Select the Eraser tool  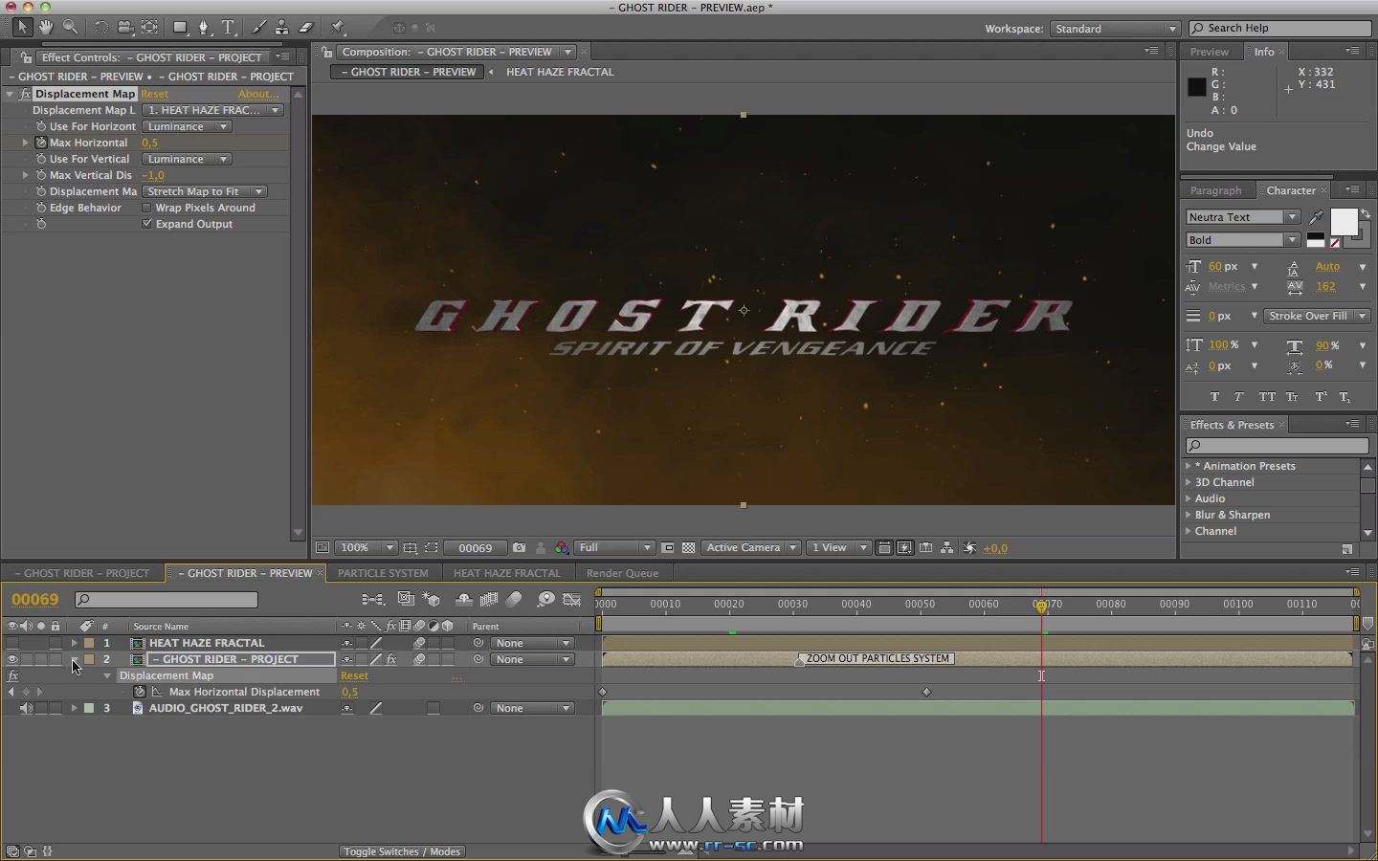pyautogui.click(x=306, y=28)
